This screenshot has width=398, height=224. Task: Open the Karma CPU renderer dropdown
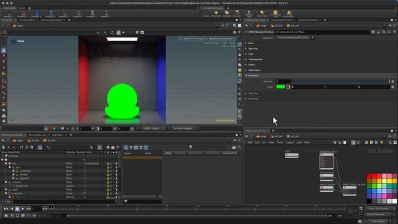click(x=194, y=39)
